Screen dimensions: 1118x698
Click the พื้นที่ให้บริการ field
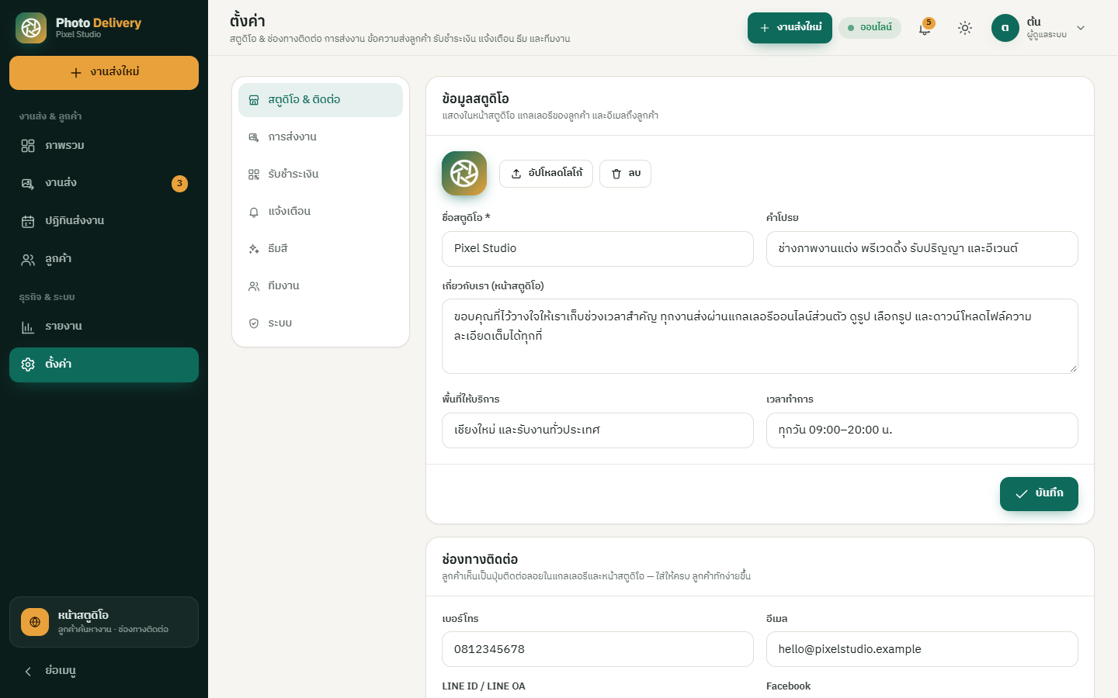[598, 430]
